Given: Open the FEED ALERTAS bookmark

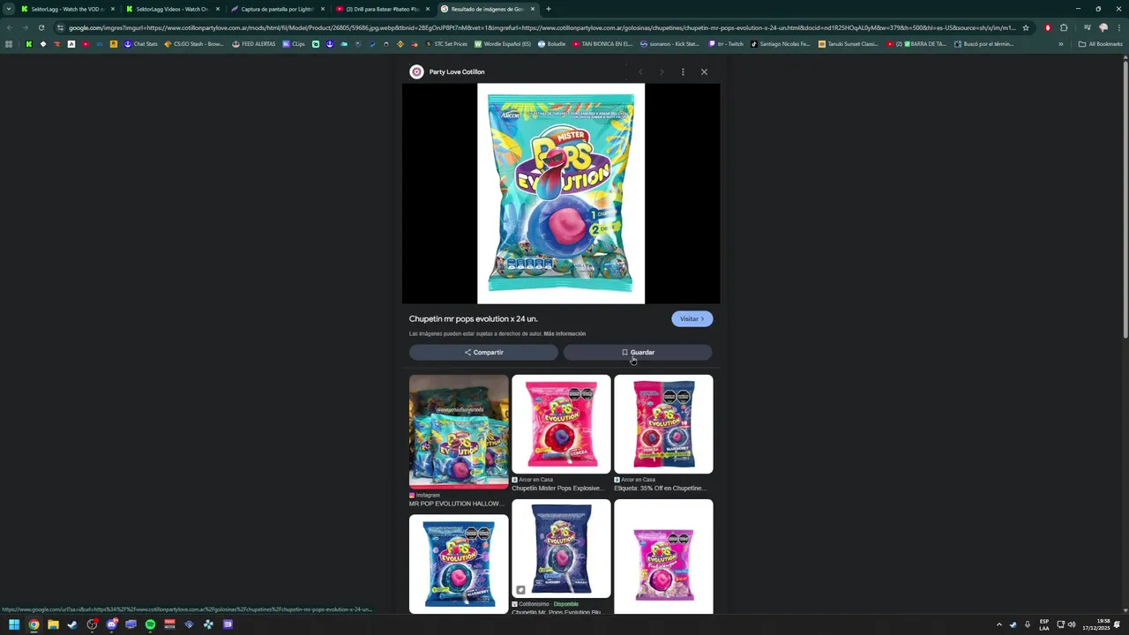Looking at the screenshot, I should point(253,44).
